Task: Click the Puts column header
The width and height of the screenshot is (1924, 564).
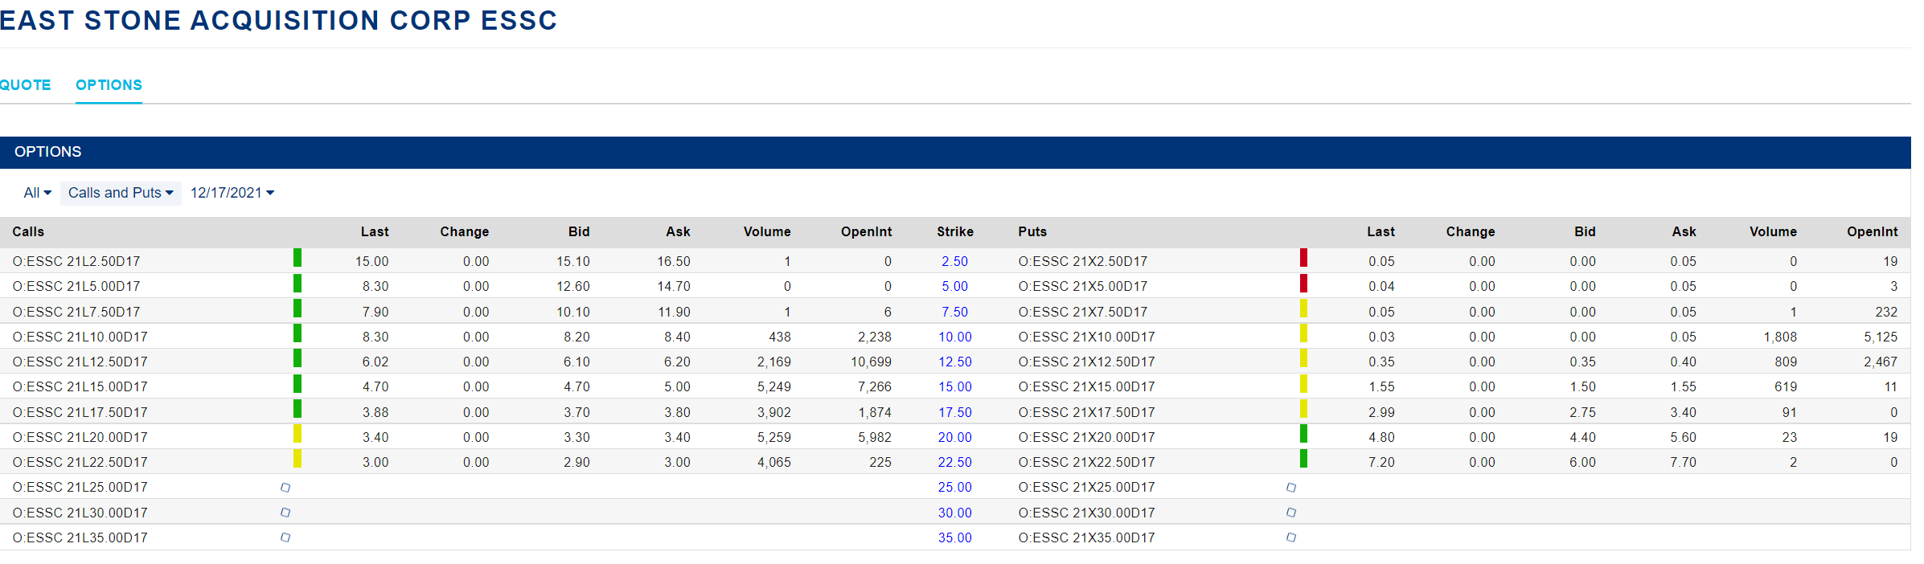Action: 1032,231
